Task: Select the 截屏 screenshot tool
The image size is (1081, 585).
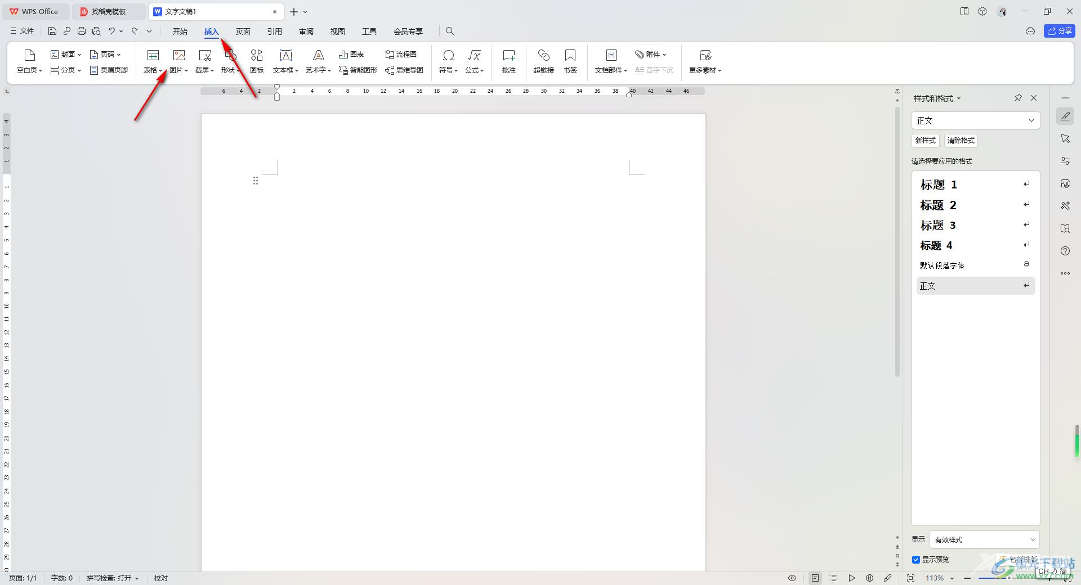Action: tap(204, 61)
